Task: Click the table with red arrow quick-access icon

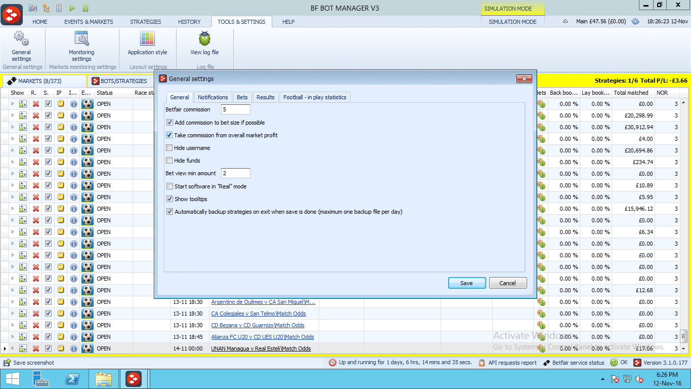Action: click(x=33, y=8)
